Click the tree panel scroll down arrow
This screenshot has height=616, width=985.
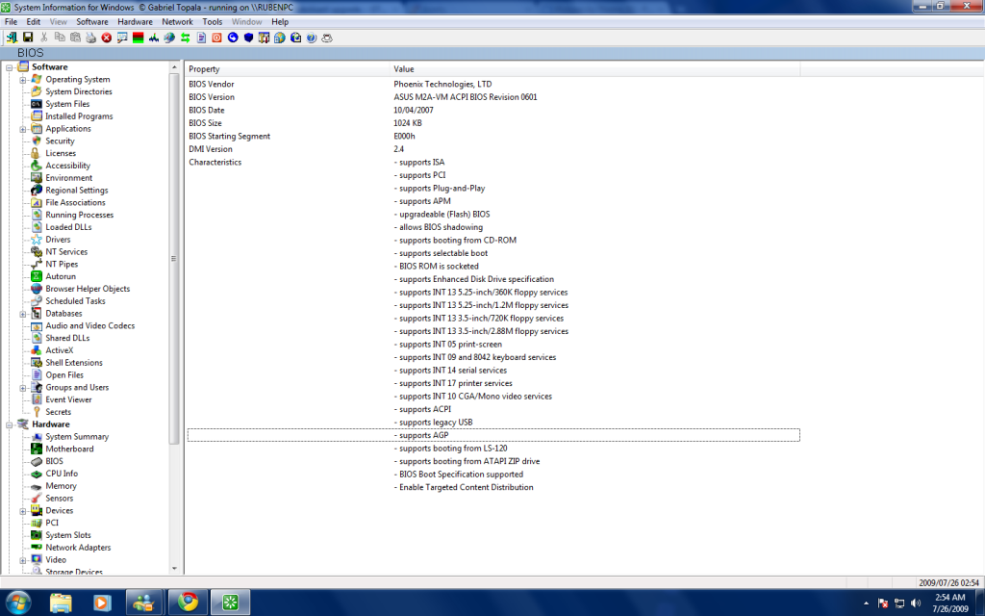[x=174, y=569]
